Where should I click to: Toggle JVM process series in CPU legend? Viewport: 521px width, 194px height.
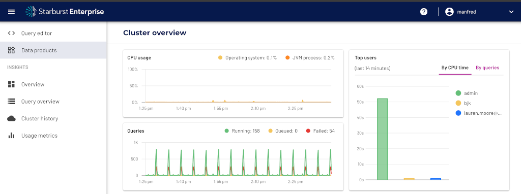point(310,58)
